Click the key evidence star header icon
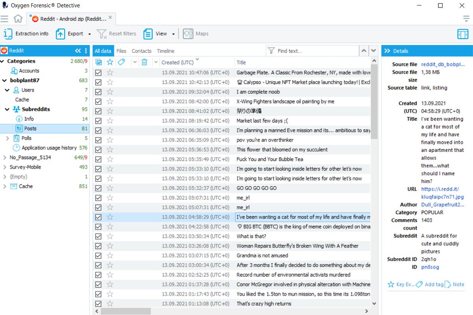Image resolution: width=473 pixels, height=315 pixels. pyautogui.click(x=110, y=62)
